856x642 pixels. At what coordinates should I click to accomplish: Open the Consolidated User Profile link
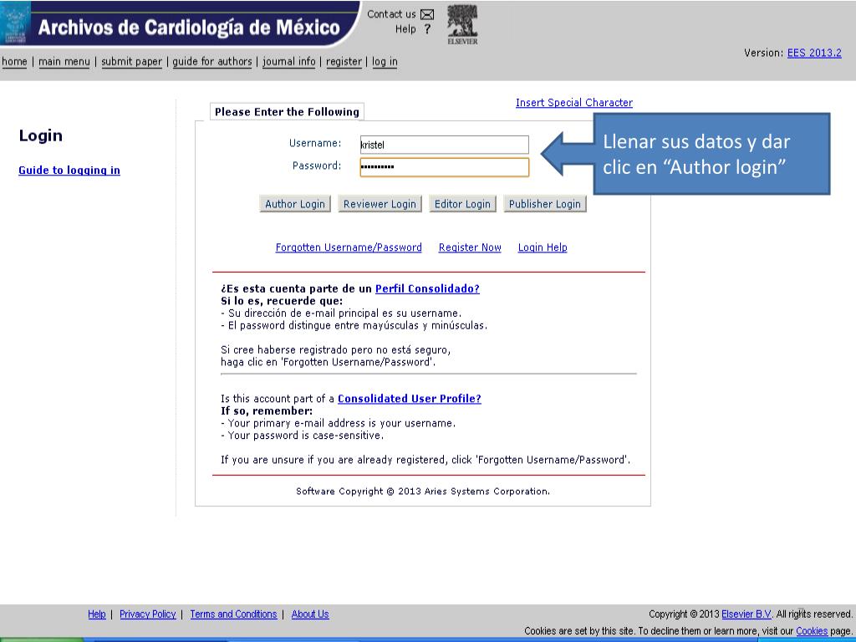(409, 399)
